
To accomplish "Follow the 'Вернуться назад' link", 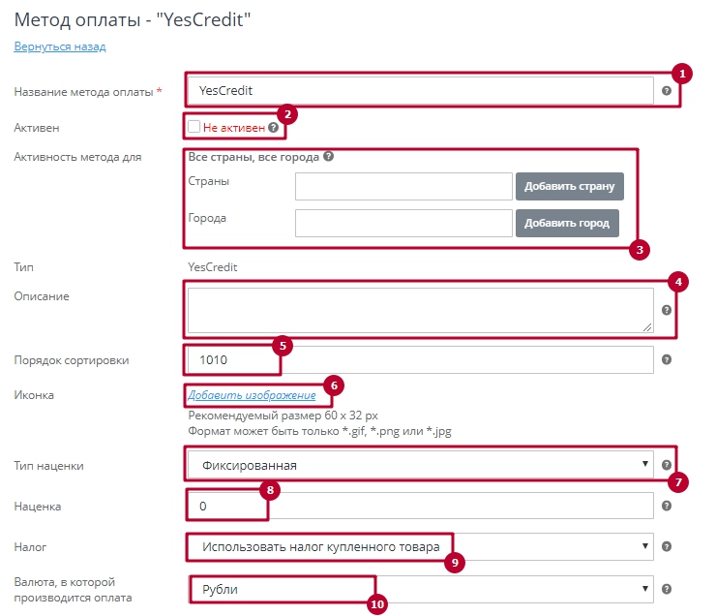I will tap(59, 46).
